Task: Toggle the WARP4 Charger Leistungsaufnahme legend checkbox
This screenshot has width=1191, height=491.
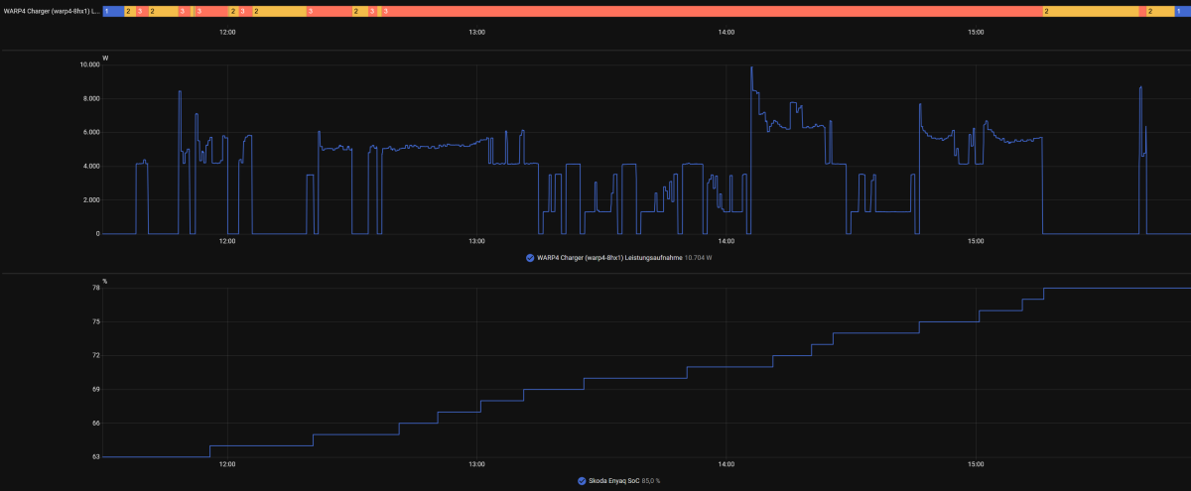Action: click(530, 258)
